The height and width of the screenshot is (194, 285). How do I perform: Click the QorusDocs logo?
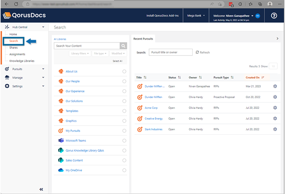tap(24, 16)
